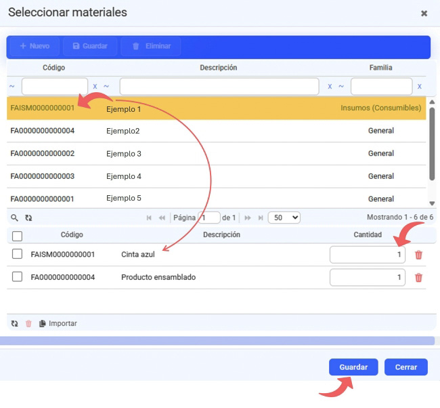The height and width of the screenshot is (408, 440).
Task: Refresh the selected materials list at the bottom
Action: coord(14,324)
